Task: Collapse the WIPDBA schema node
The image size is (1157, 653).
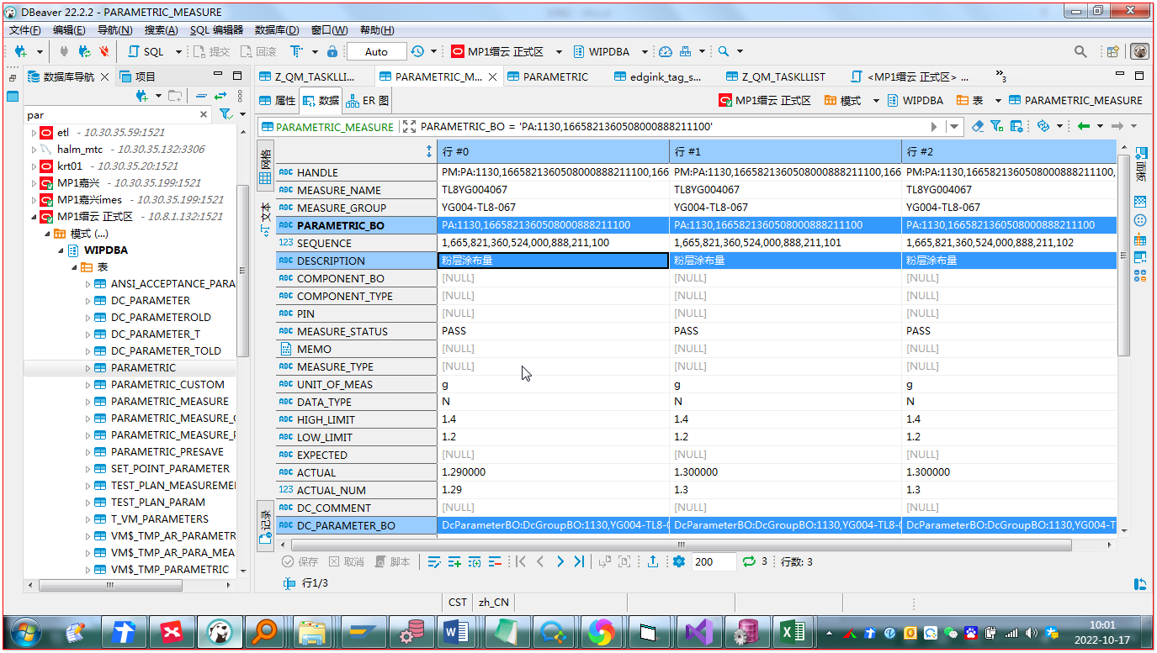Action: [x=61, y=250]
